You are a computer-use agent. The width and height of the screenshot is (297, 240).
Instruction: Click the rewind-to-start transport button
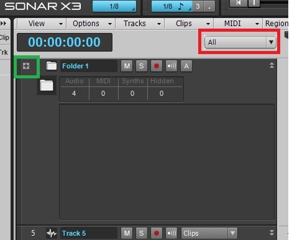(x=238, y=3)
